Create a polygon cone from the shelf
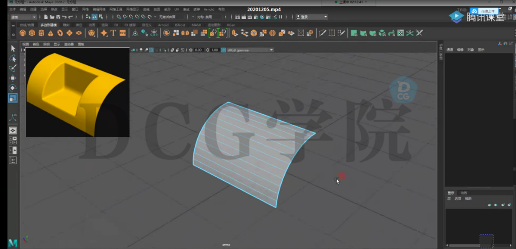The width and height of the screenshot is (516, 249). pyautogui.click(x=51, y=33)
